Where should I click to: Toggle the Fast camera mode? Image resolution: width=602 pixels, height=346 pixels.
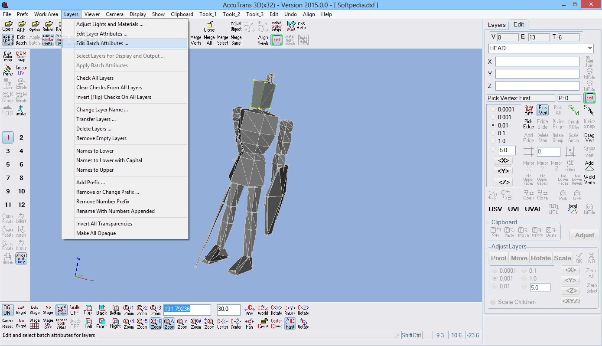tap(290, 323)
